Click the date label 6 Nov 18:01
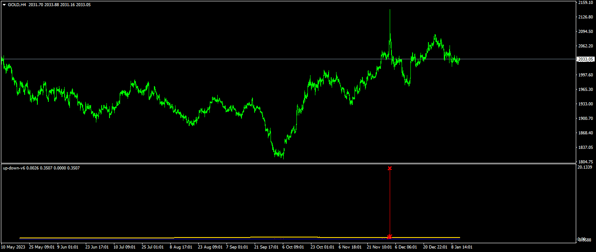This screenshot has height=252, width=596. click(350, 247)
